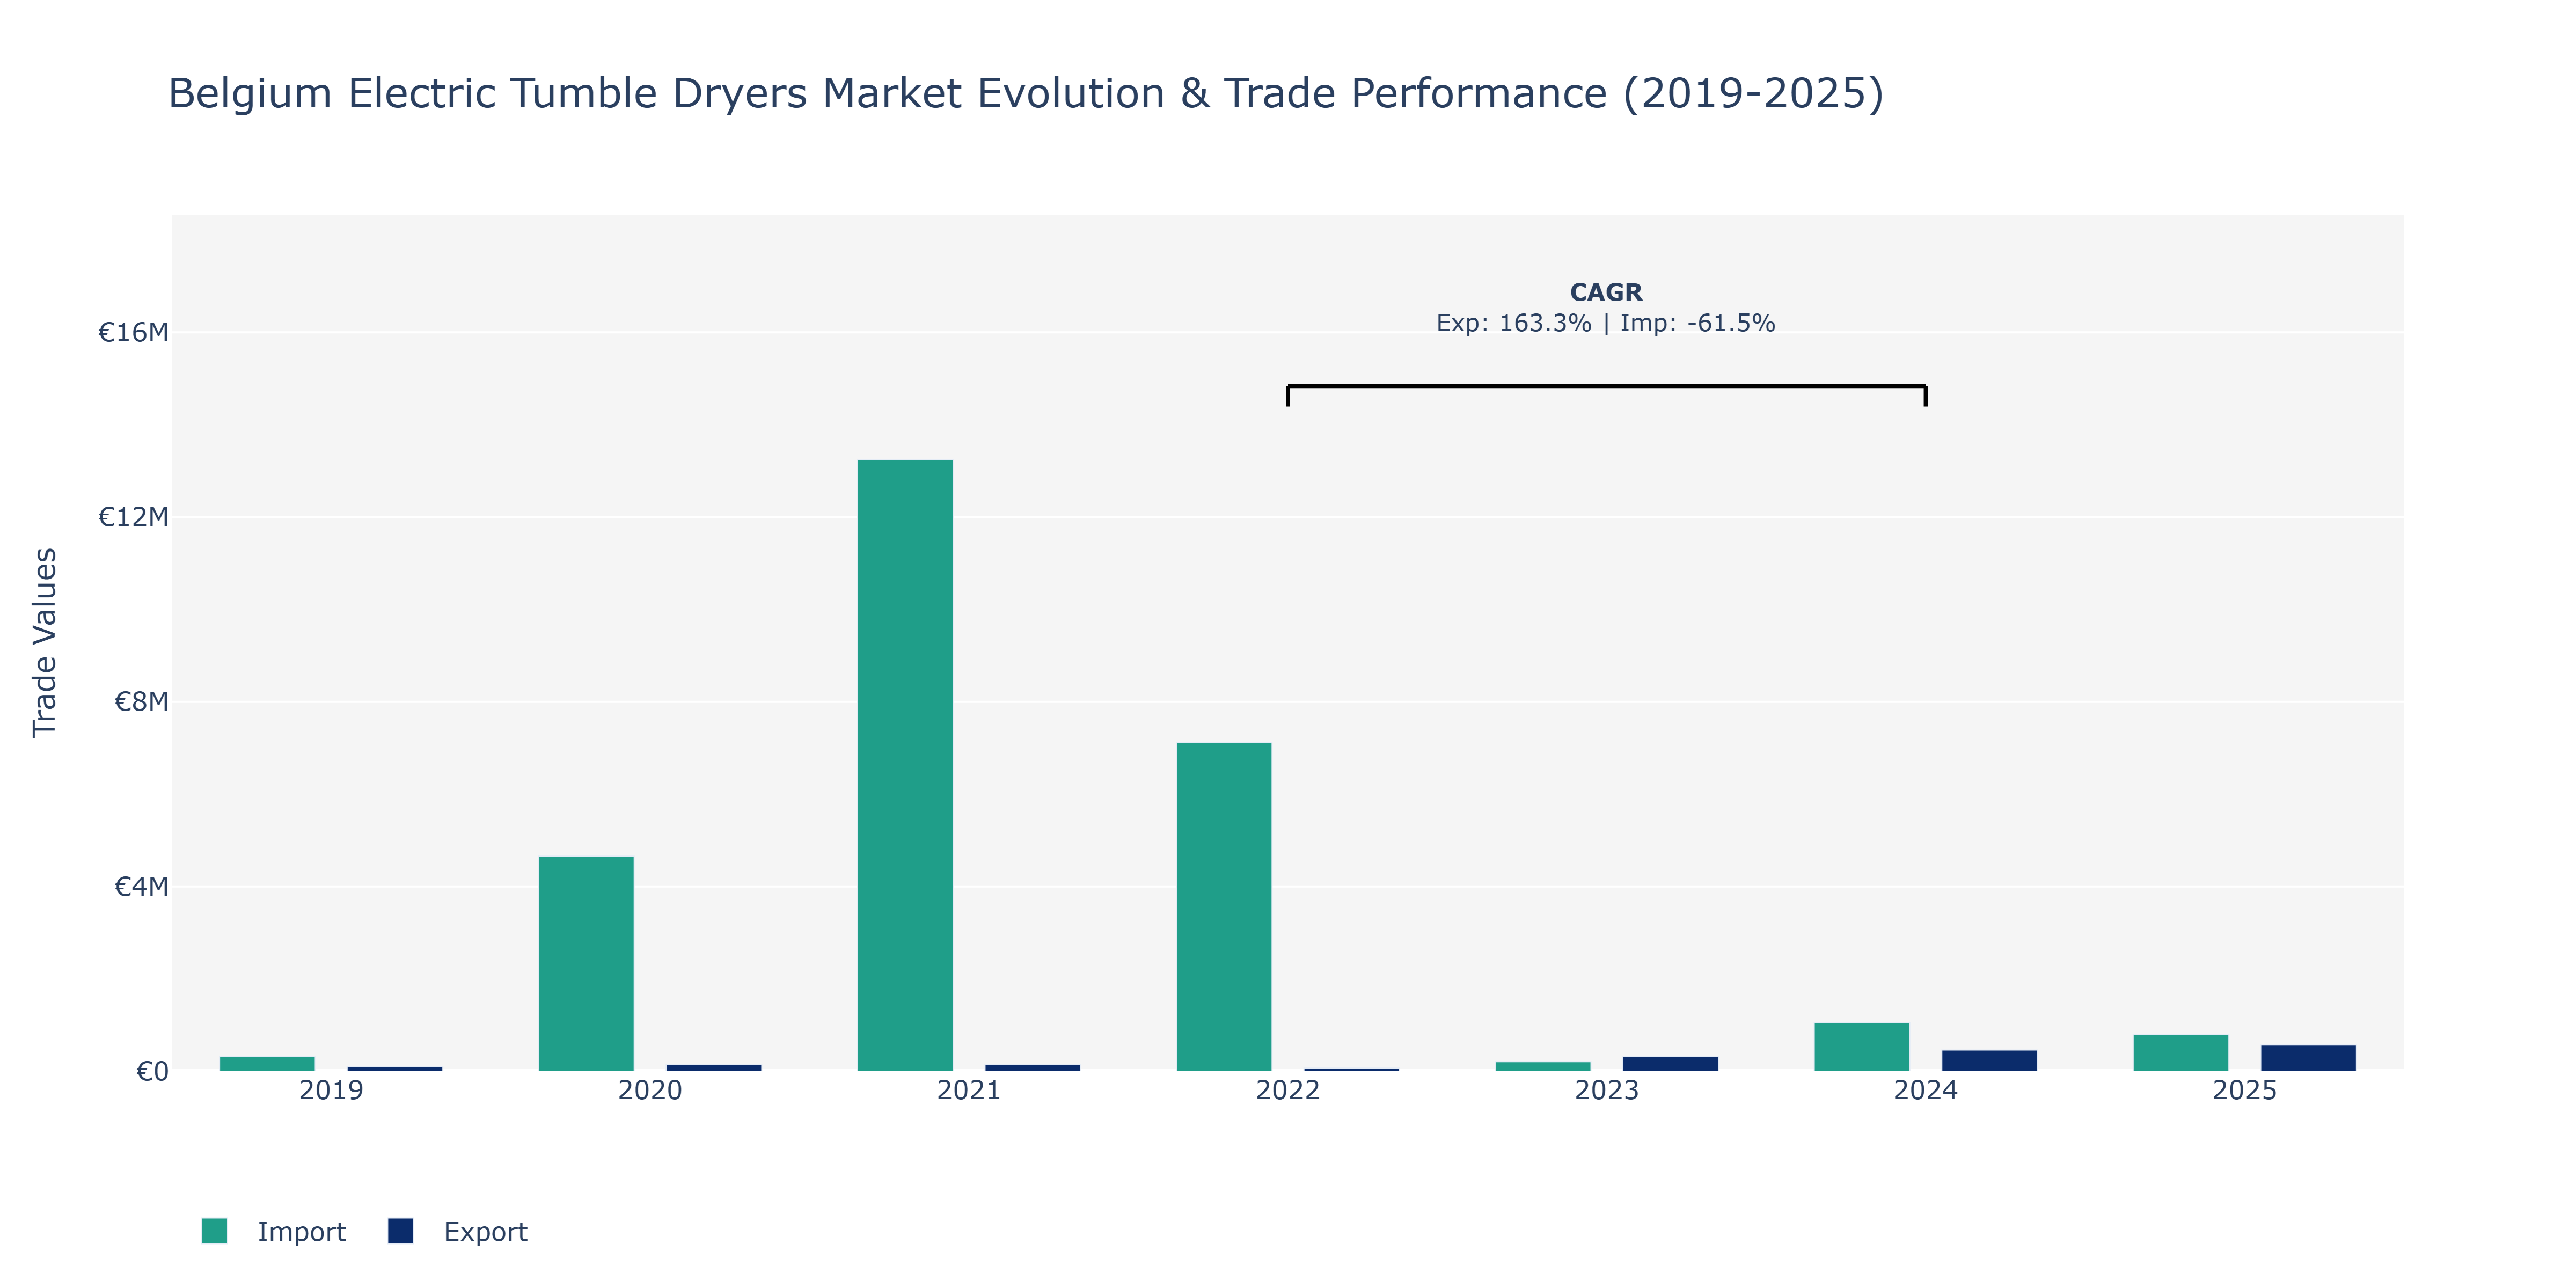
Task: Toggle the Import legend entry
Action: [273, 1231]
